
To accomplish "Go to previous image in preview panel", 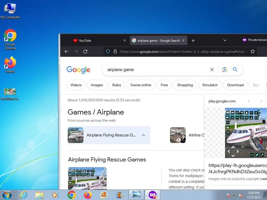I will (249, 101).
